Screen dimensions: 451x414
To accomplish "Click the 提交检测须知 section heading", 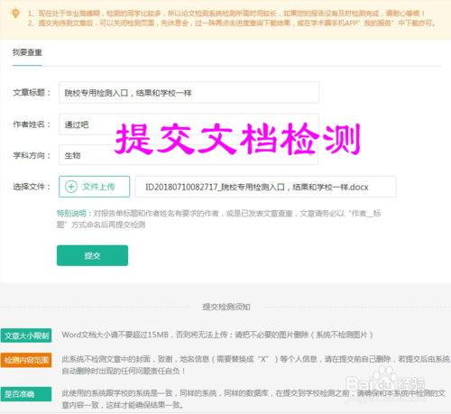I will 226,307.
